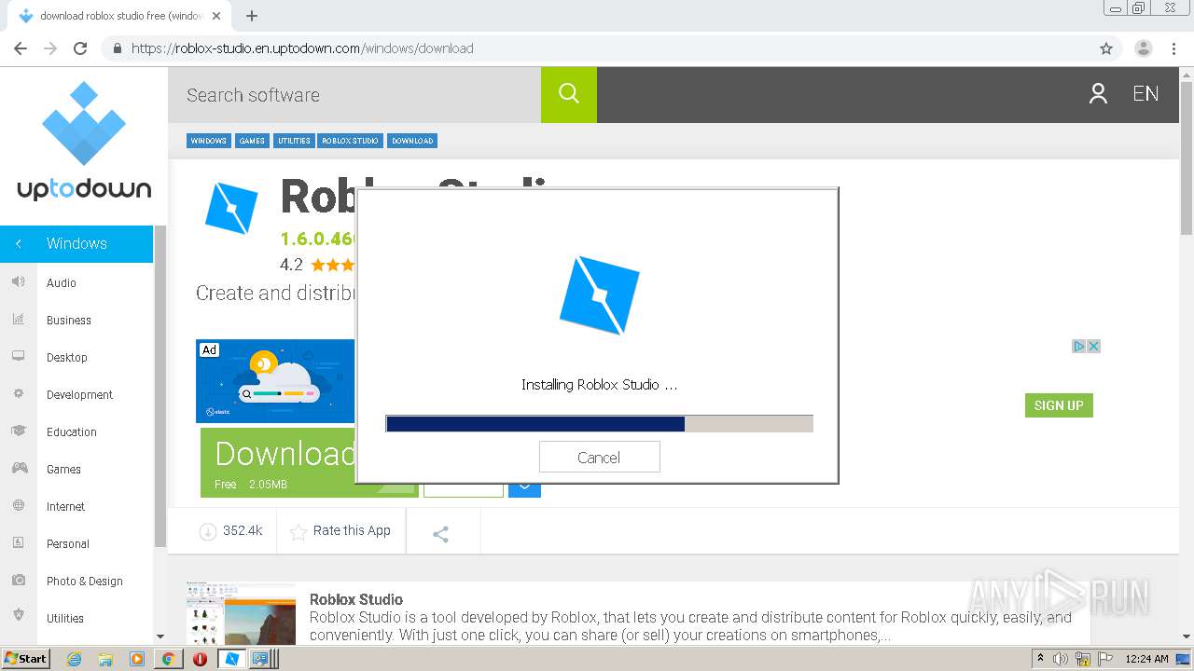Click the Games category gamepad icon
Viewport: 1194px width, 671px height.
point(18,469)
